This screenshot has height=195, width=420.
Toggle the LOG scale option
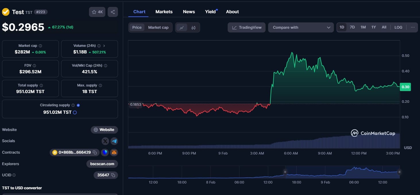[398, 27]
